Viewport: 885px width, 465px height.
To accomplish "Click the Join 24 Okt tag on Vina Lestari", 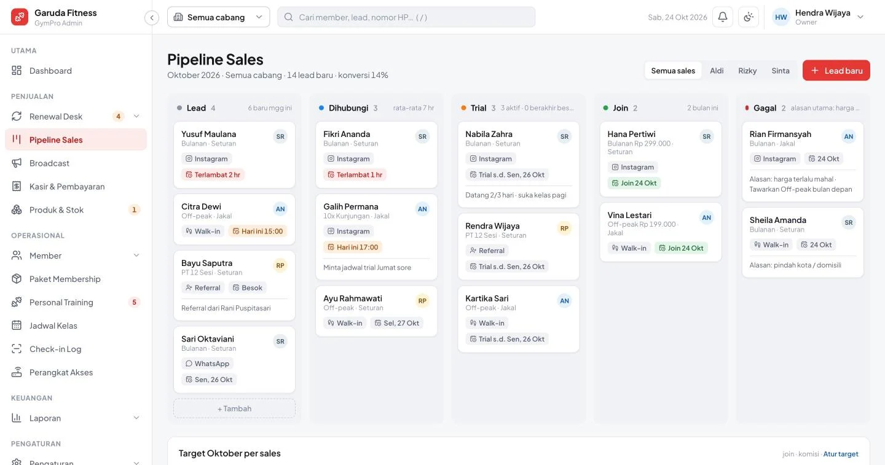I will (681, 248).
